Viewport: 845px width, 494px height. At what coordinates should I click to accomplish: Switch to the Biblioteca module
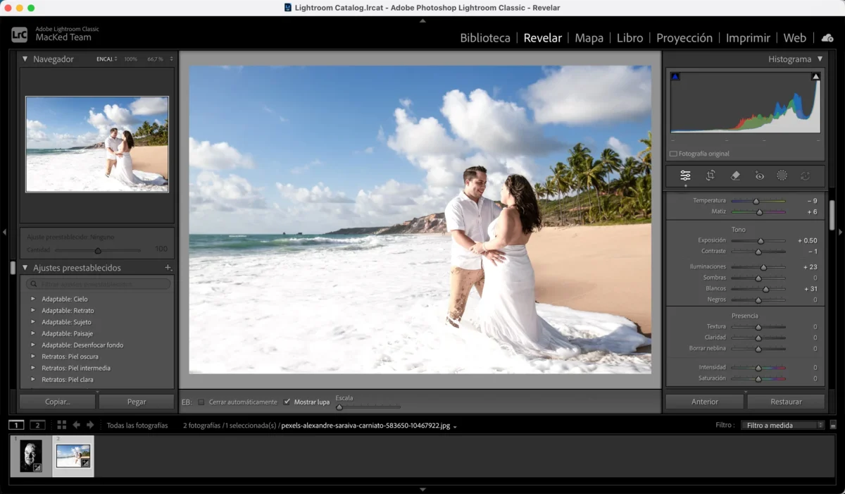tap(484, 38)
